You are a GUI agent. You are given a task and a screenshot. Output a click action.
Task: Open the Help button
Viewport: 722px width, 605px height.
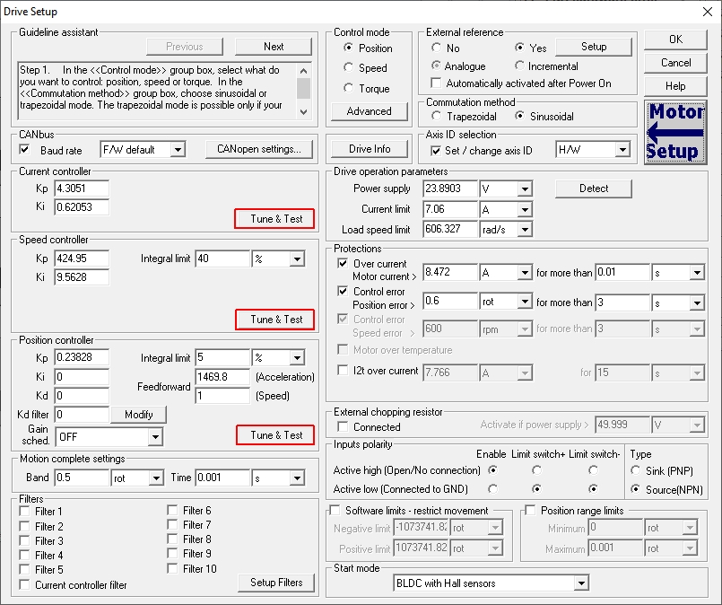tap(675, 86)
